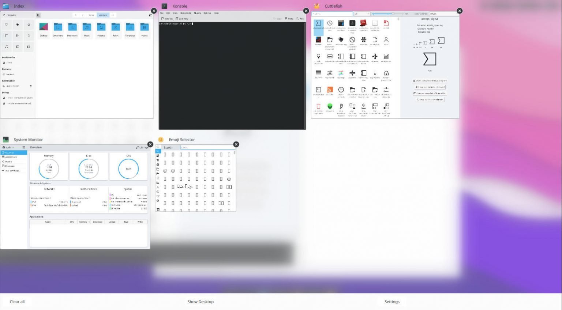Adjust the icon size slider in Cuttlefish
The height and width of the screenshot is (310, 562).
tap(393, 13)
